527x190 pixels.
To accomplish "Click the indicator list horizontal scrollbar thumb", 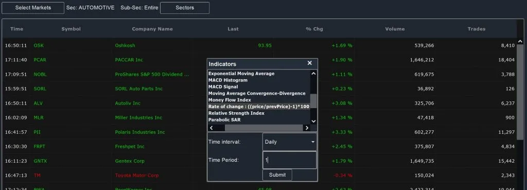I will click(x=264, y=128).
